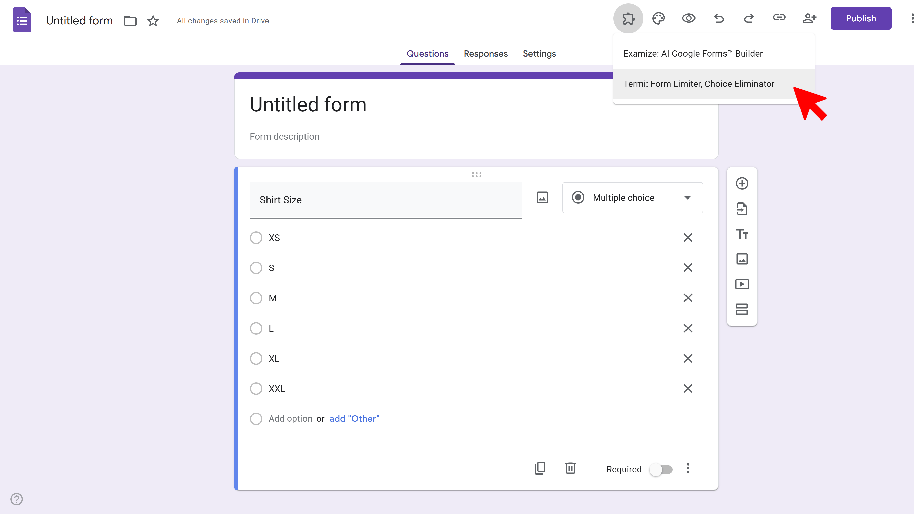Open the Multiple choice question type dropdown

[x=632, y=197]
